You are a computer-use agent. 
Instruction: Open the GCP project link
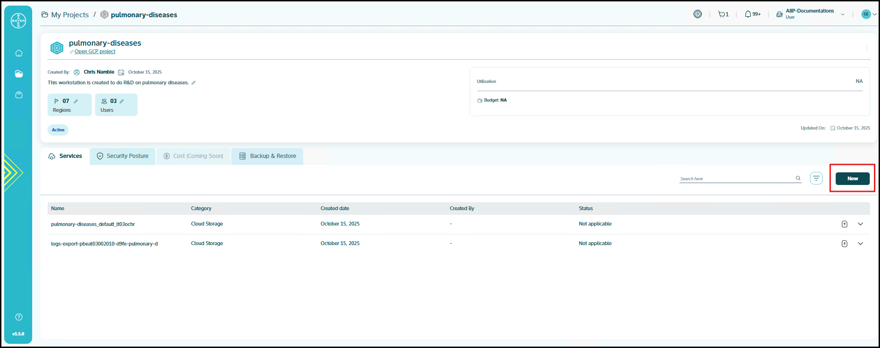click(95, 52)
